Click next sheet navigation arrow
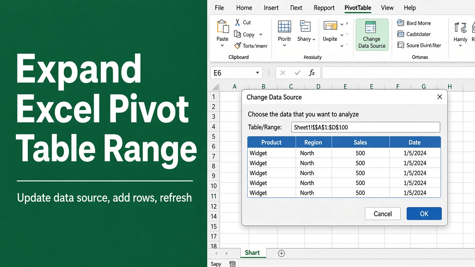 [226, 254]
